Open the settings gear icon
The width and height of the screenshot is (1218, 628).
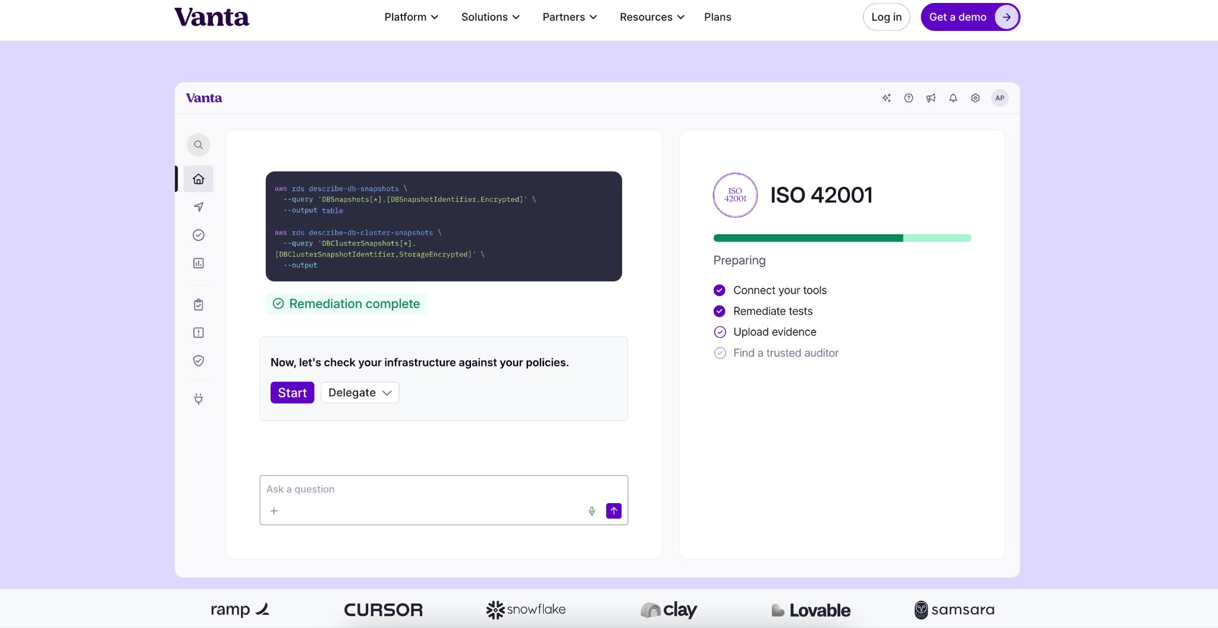point(975,98)
